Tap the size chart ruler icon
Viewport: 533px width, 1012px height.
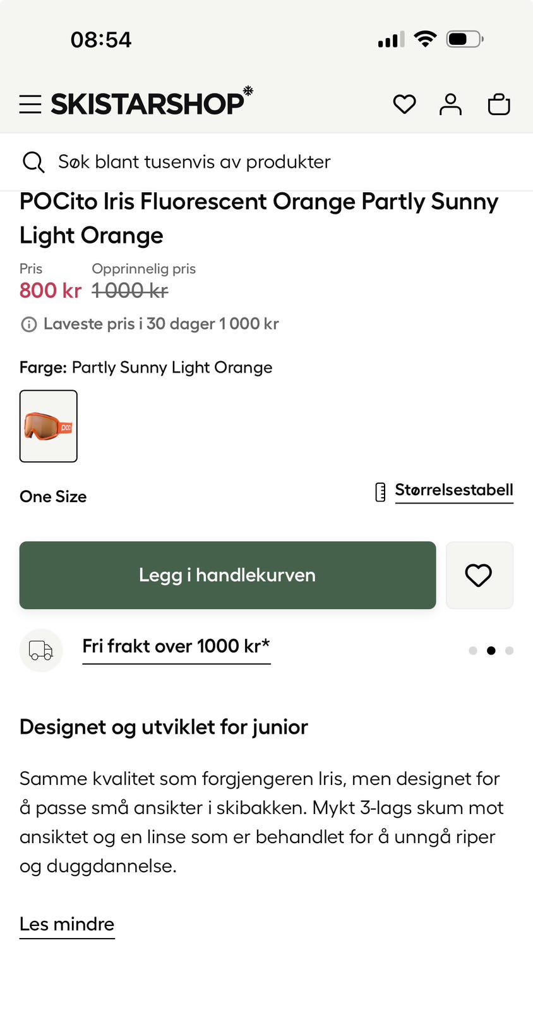pos(380,491)
